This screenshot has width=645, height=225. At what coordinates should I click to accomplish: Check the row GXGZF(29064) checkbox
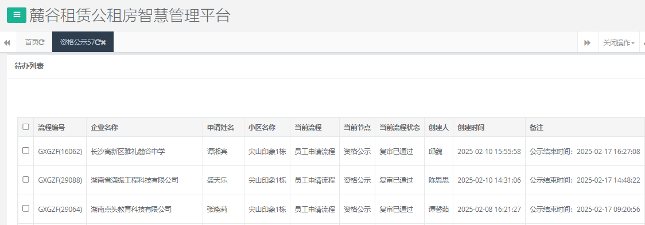(x=25, y=208)
